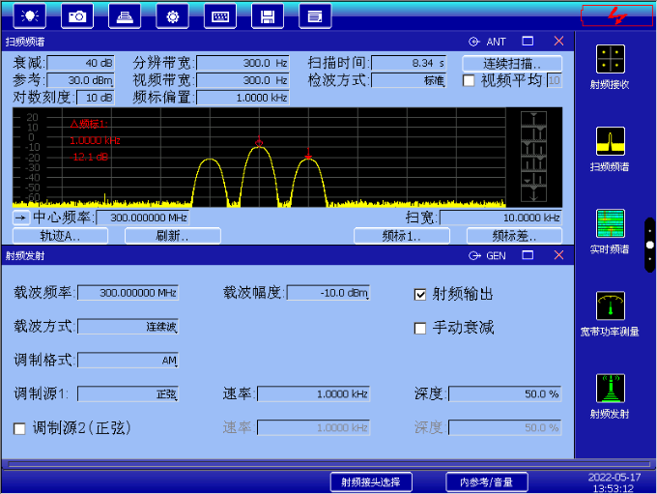Maximize the 扫频频谱 panel
The image size is (657, 494).
pyautogui.click(x=528, y=42)
